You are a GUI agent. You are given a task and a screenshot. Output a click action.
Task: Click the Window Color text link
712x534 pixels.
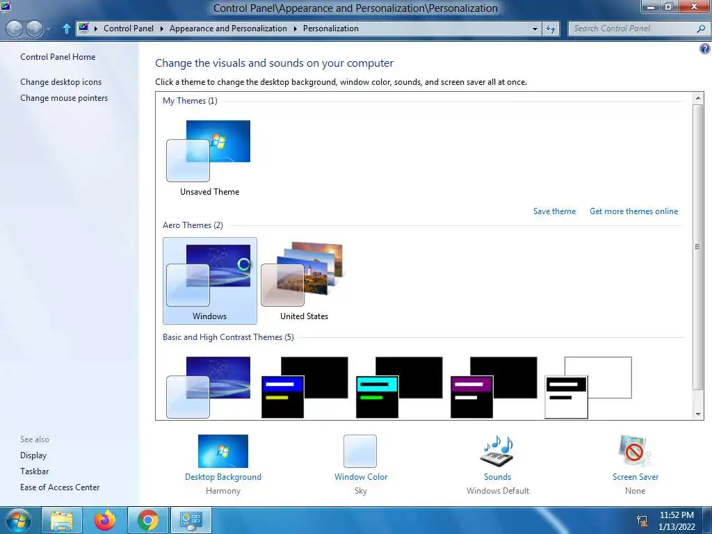[x=361, y=477]
